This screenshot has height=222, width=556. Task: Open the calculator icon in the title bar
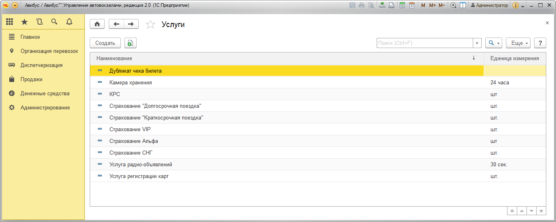402,6
